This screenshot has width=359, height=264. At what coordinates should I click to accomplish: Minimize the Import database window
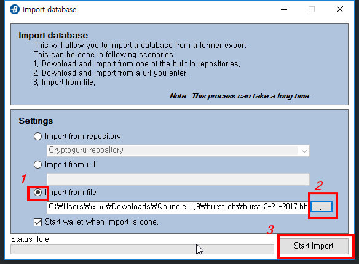(x=284, y=9)
